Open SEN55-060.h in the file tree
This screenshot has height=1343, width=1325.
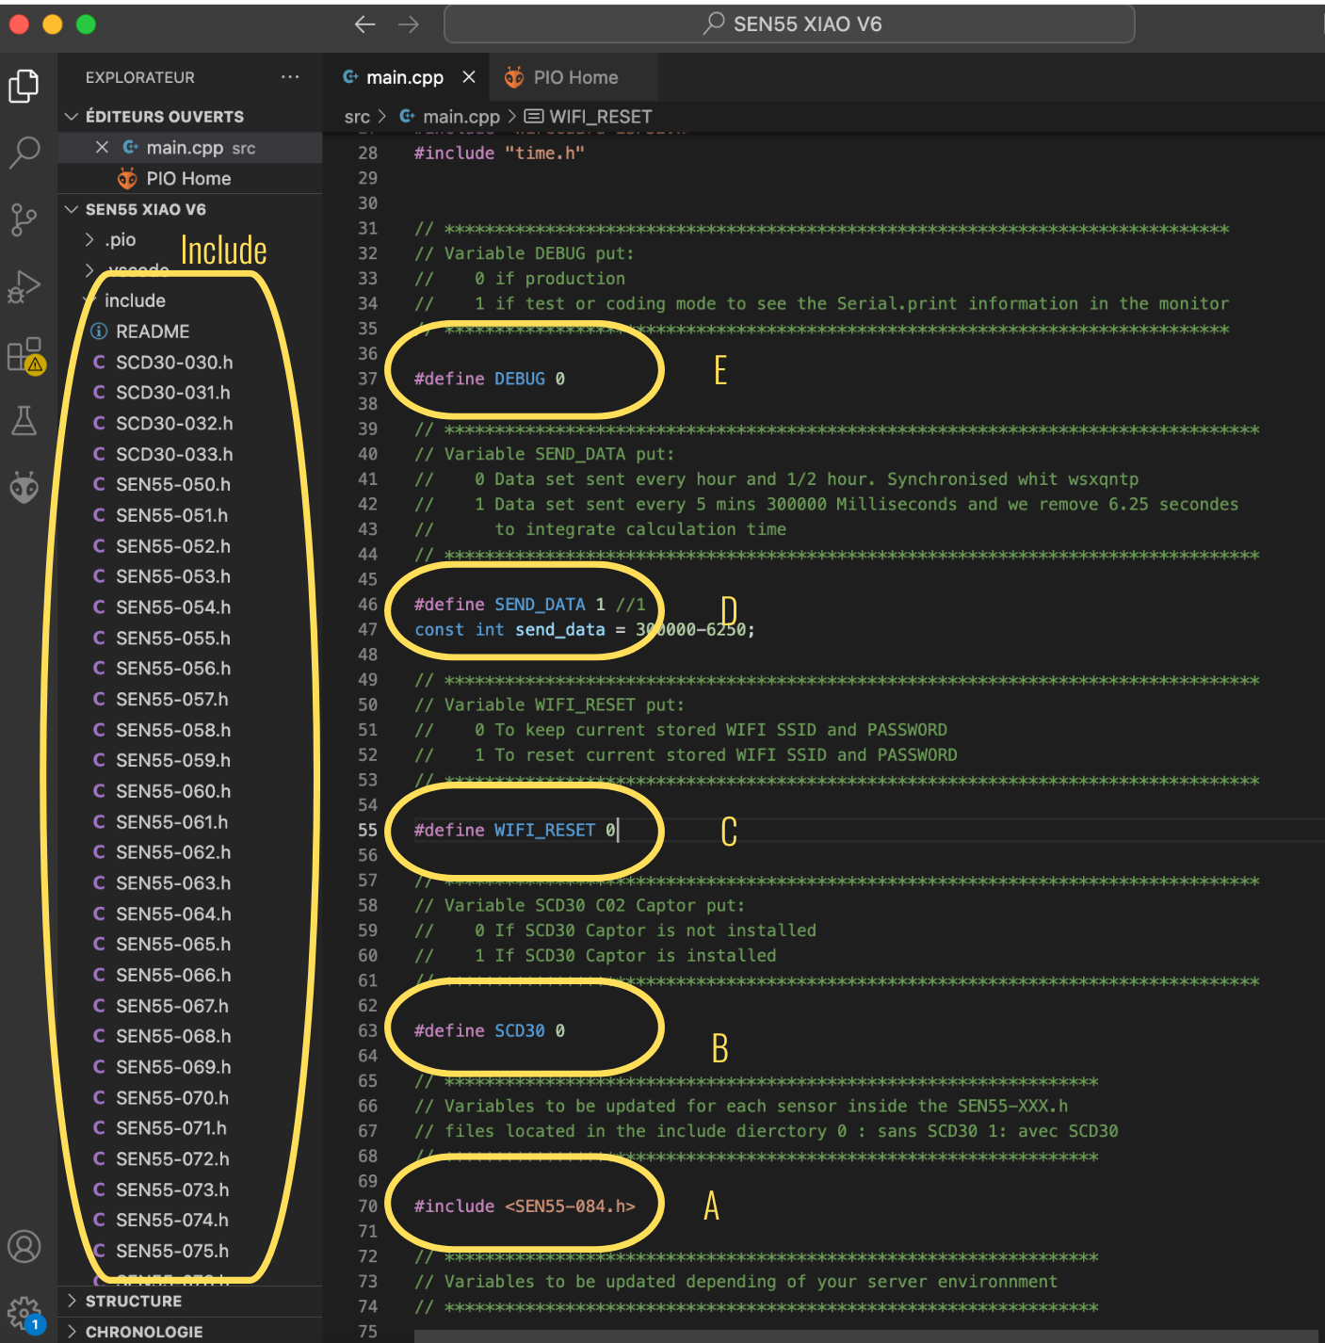[172, 791]
